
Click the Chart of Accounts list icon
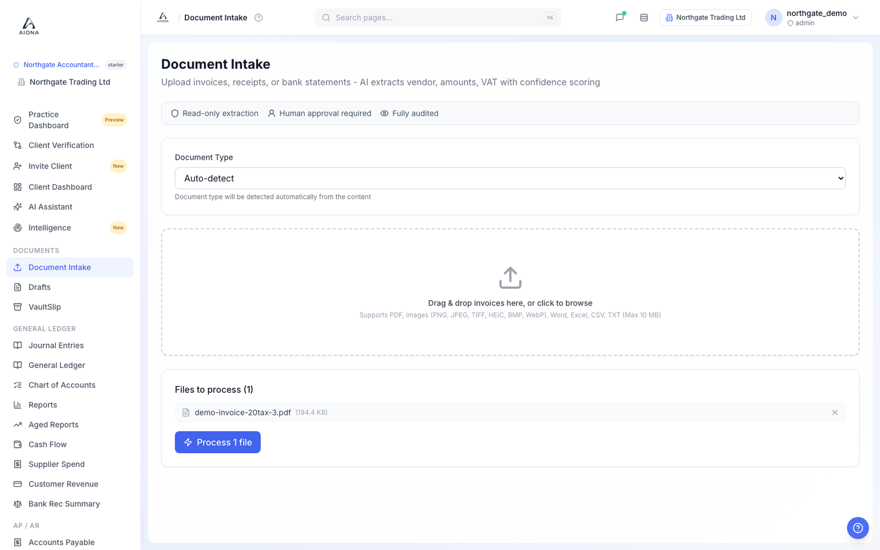pyautogui.click(x=17, y=385)
